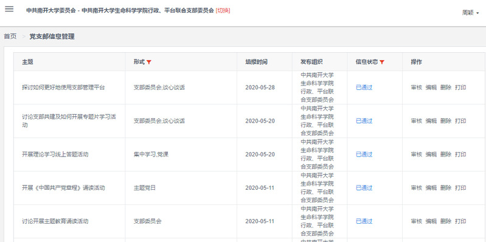Viewport: 486px width, 242px height.
Task: Click 删除 for 开展理论学习线上答题活动
Action: coord(446,154)
